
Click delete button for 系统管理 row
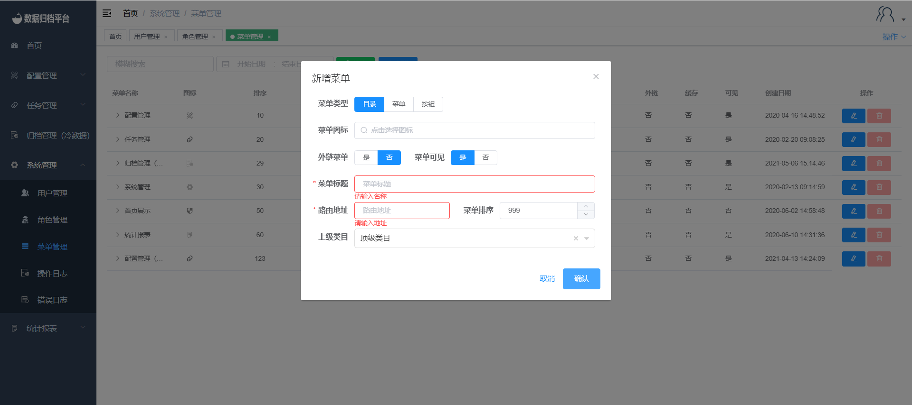point(879,187)
